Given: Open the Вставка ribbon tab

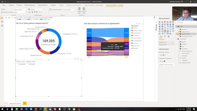Looking at the screenshot, I should pos(19,5).
